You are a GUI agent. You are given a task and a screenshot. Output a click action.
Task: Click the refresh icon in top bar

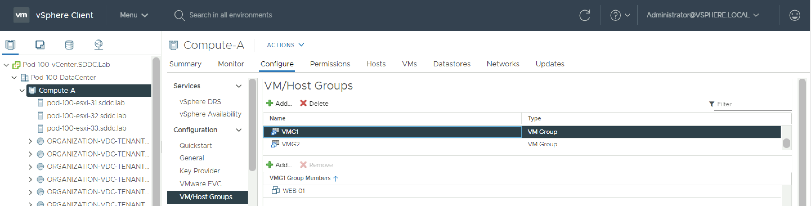(584, 15)
